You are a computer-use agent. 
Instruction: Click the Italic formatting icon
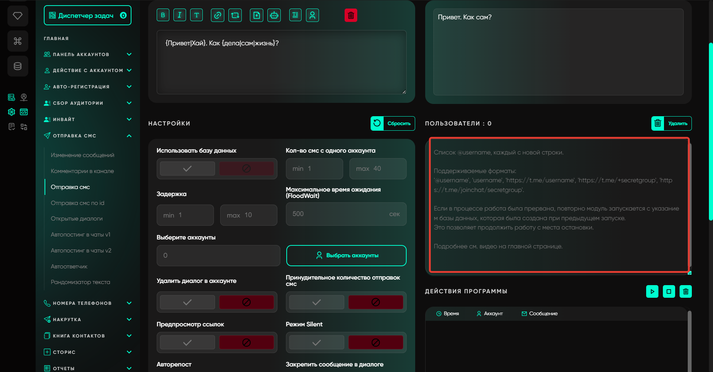point(180,15)
